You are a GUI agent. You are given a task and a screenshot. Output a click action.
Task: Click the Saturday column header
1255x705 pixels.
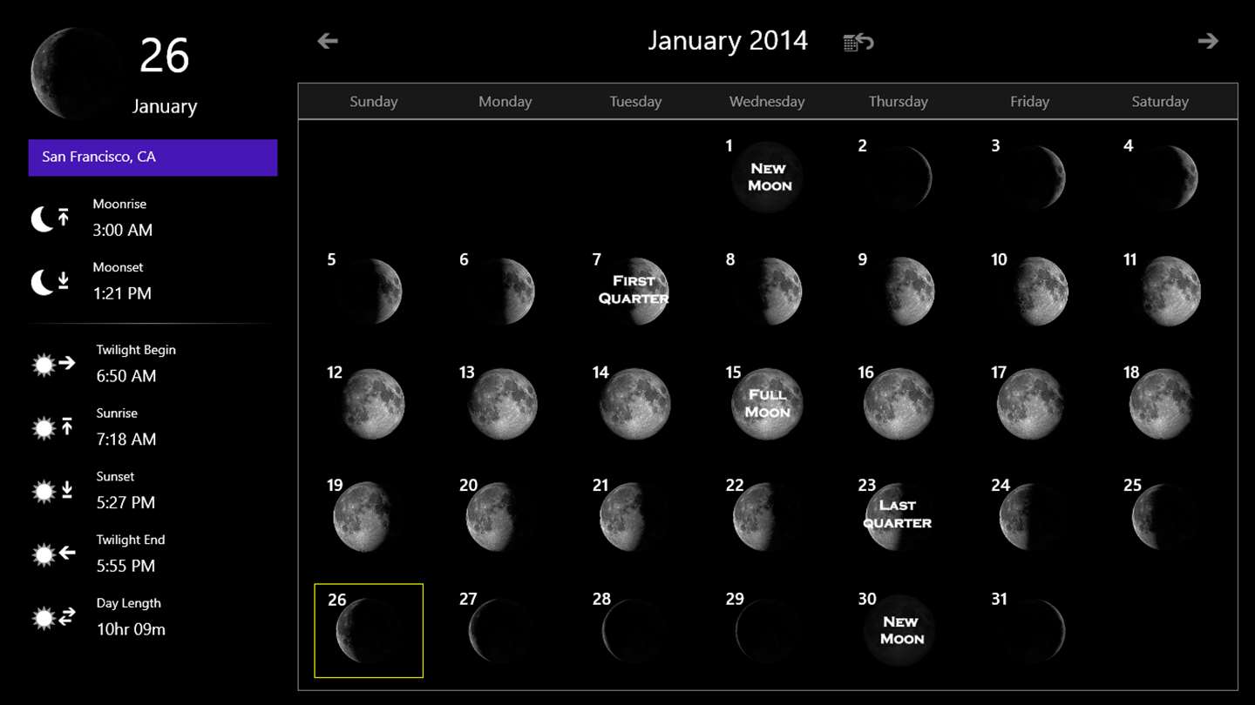[x=1160, y=102]
